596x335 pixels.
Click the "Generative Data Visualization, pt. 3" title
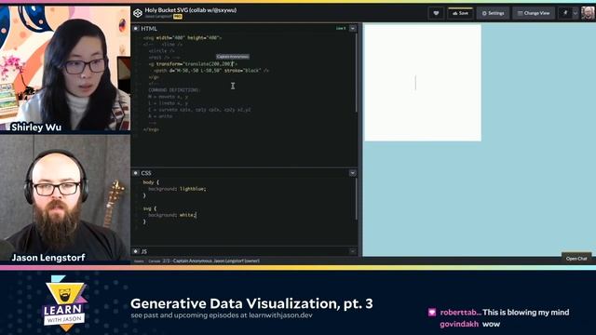pos(251,303)
